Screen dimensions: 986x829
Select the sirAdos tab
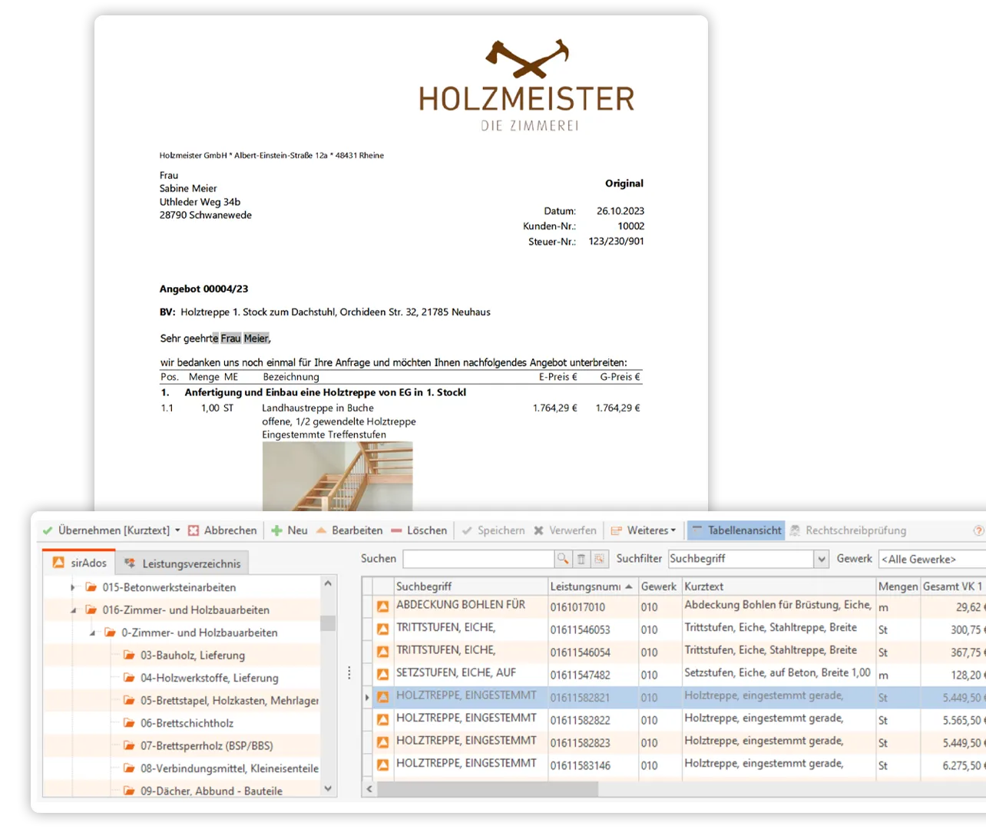point(80,563)
